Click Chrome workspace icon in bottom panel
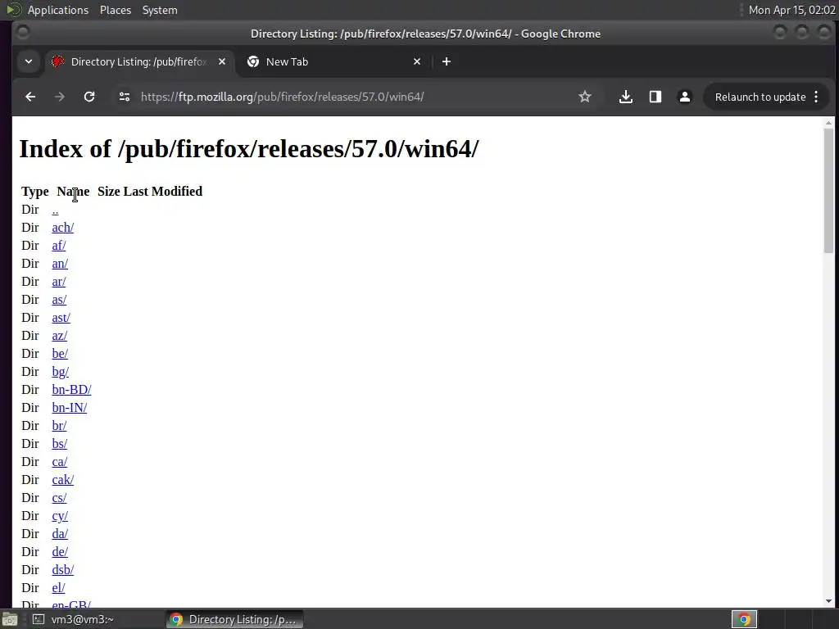Viewport: 839px width, 629px height. click(x=744, y=619)
